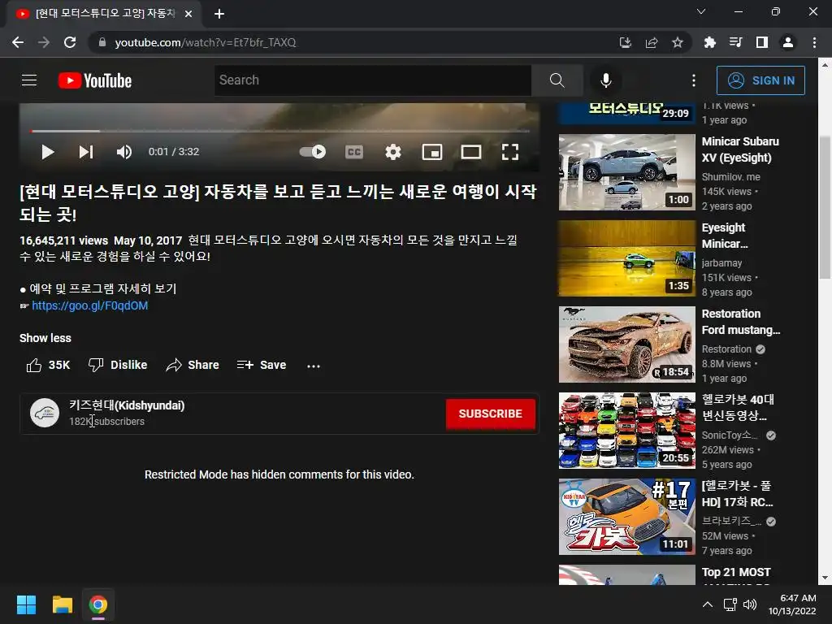Seek on the video progress bar
Viewport: 832px width, 624px height.
(279, 131)
